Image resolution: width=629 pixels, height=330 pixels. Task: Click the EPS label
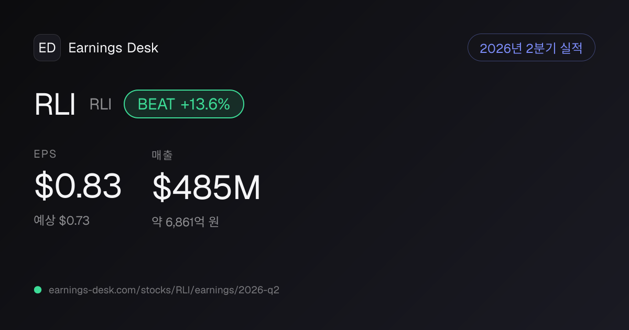point(45,154)
